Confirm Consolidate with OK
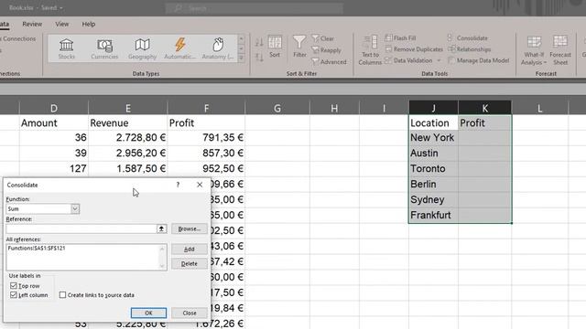 (148, 313)
